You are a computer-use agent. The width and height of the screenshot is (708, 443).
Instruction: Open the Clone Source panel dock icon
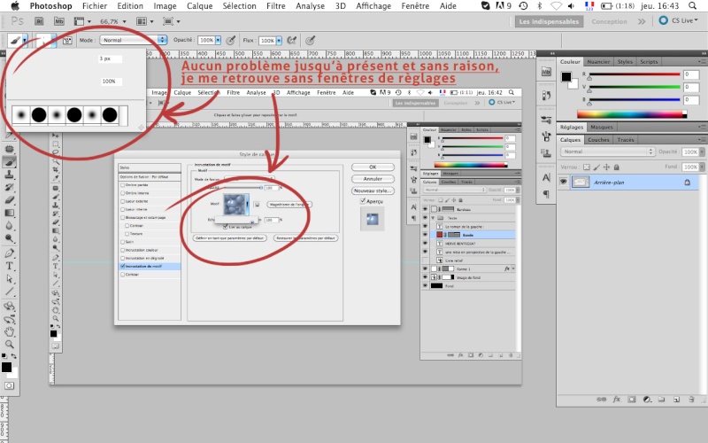coord(546,152)
